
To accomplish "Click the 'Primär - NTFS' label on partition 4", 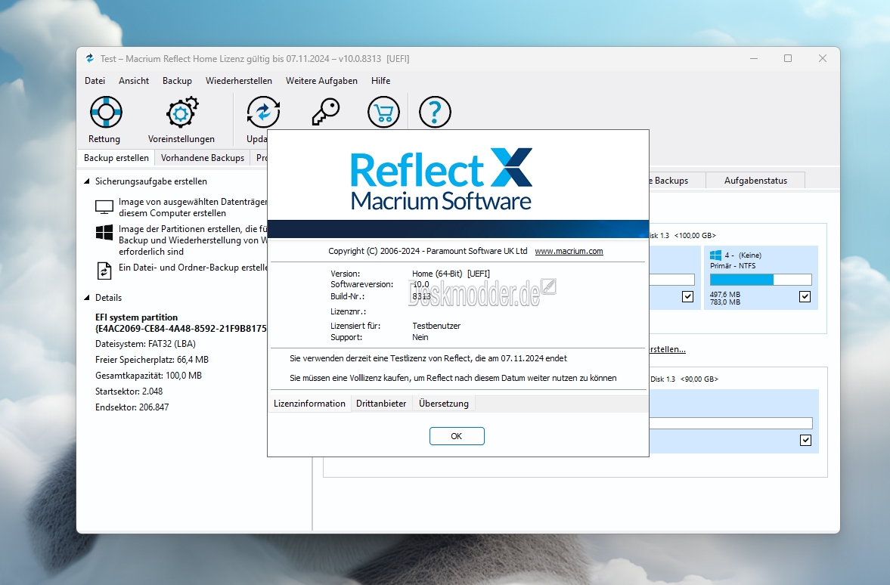I will tap(733, 265).
